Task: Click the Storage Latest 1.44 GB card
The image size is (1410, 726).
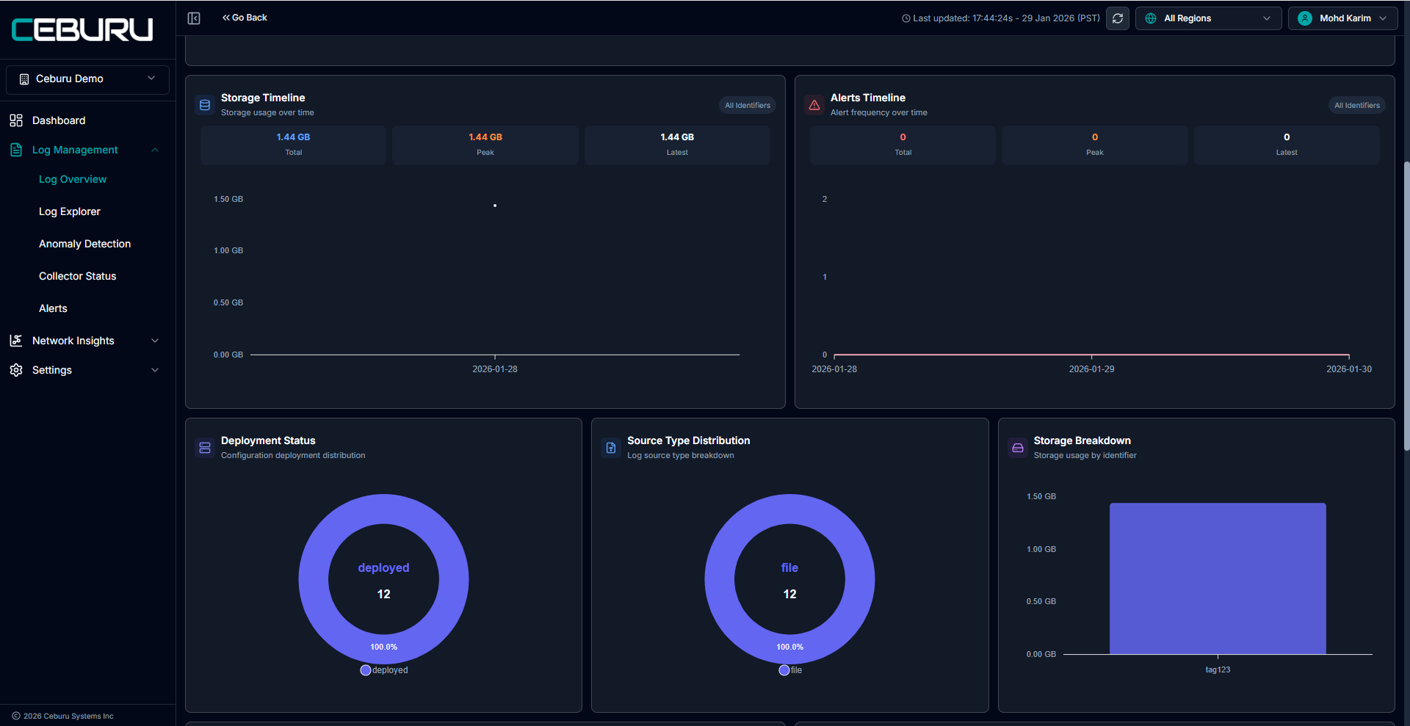Action: (677, 145)
